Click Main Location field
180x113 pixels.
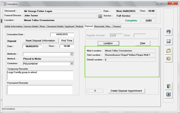(x=130, y=51)
